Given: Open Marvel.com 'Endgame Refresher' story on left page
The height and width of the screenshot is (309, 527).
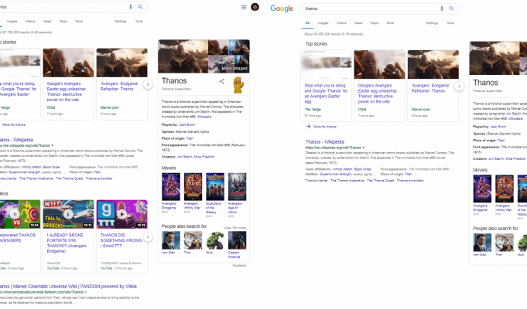Looking at the screenshot, I should point(119,87).
